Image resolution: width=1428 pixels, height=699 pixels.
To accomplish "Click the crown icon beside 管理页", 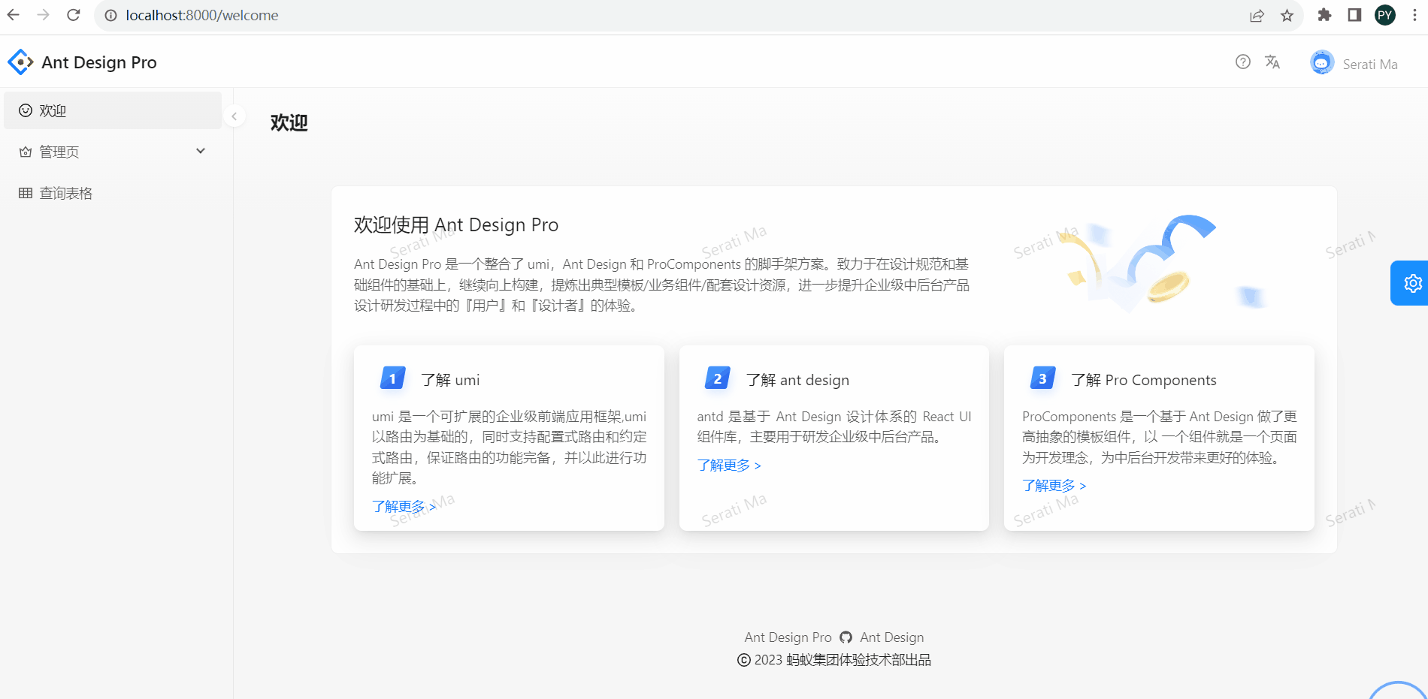I will click(x=26, y=152).
